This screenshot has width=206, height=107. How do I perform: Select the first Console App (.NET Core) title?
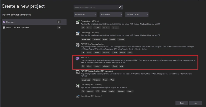(x=90, y=21)
